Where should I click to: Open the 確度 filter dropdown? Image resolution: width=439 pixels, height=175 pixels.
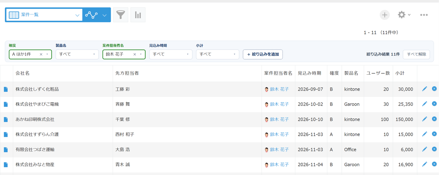(x=30, y=54)
